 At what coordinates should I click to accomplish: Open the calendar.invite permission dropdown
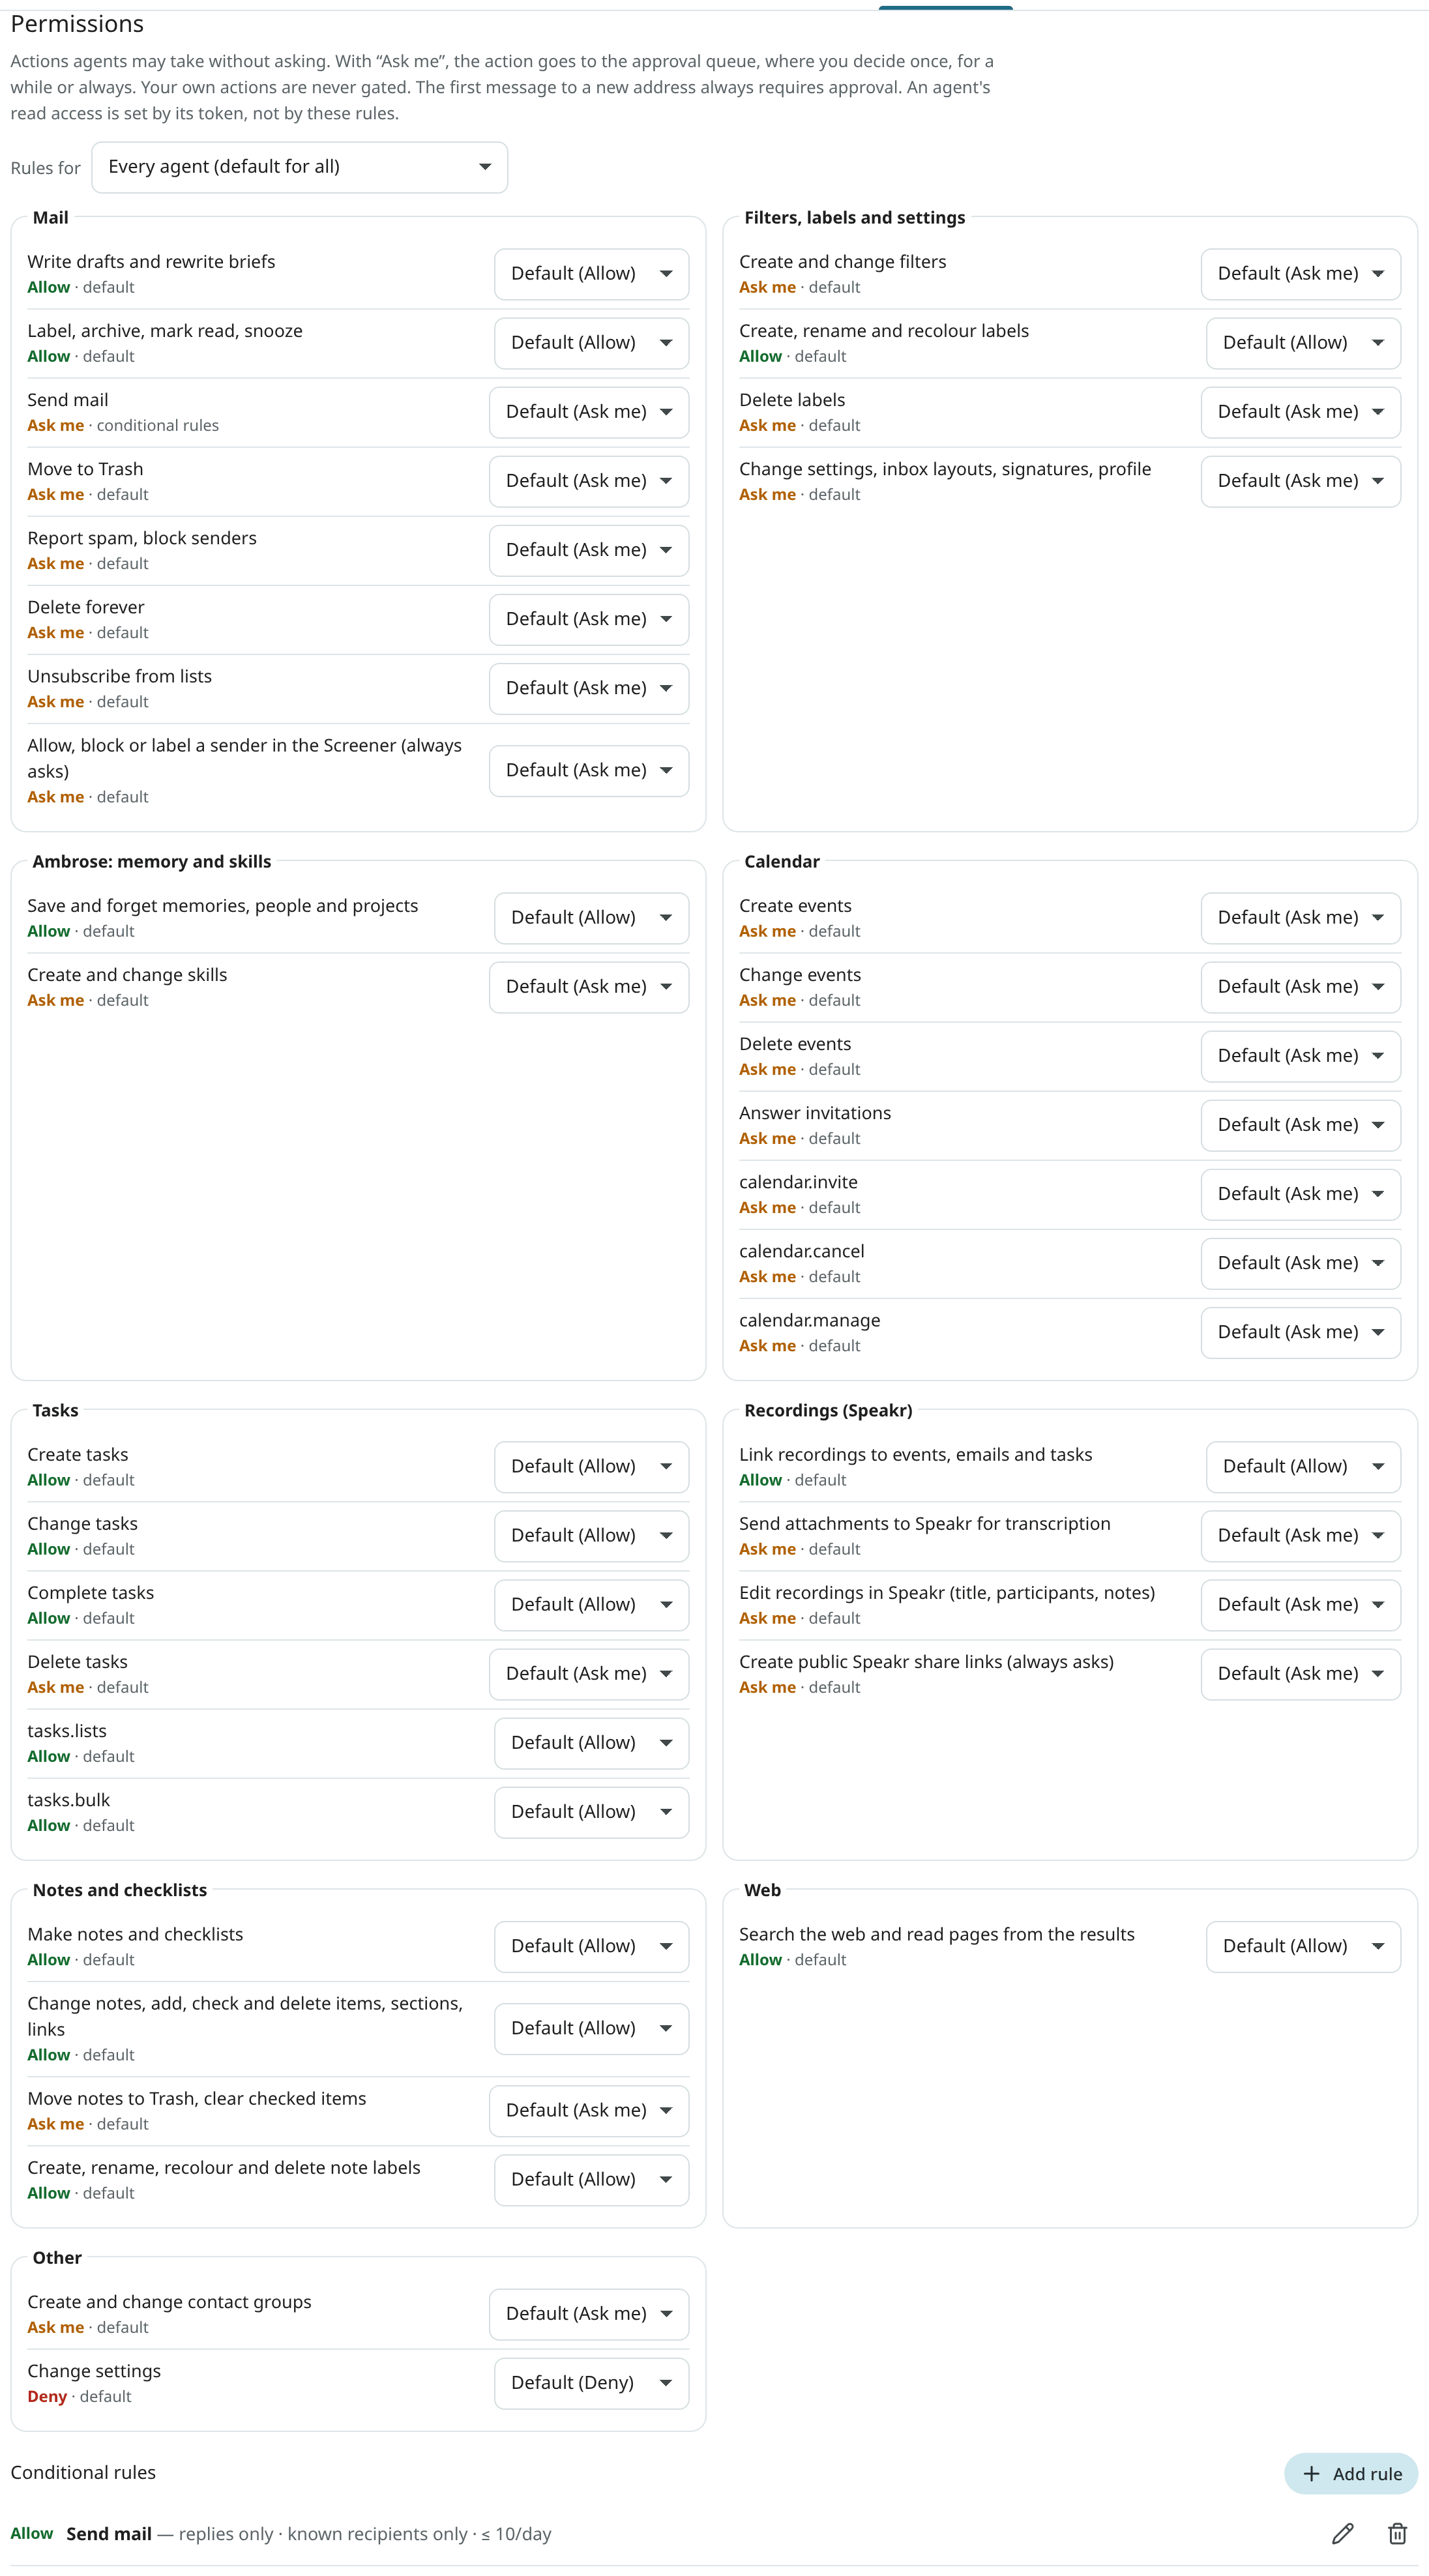pyautogui.click(x=1300, y=1194)
